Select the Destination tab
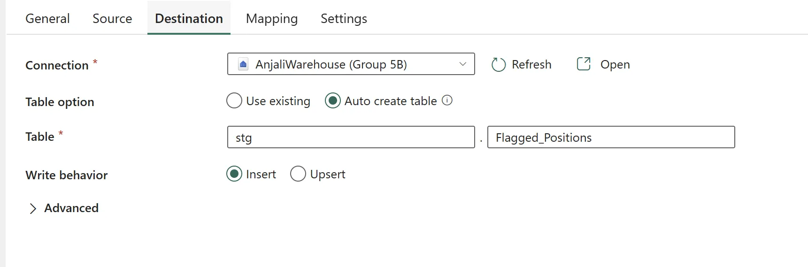This screenshot has width=808, height=267. [x=189, y=18]
